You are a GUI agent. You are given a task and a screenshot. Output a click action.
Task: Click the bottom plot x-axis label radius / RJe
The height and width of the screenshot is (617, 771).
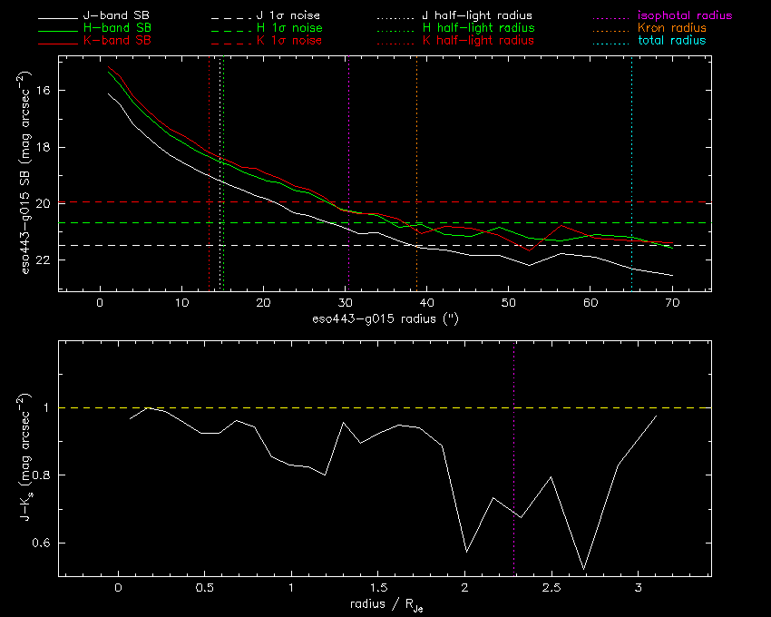tap(385, 604)
